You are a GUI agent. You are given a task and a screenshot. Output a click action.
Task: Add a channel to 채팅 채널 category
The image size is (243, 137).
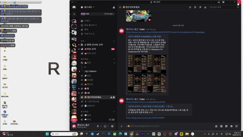(114, 59)
